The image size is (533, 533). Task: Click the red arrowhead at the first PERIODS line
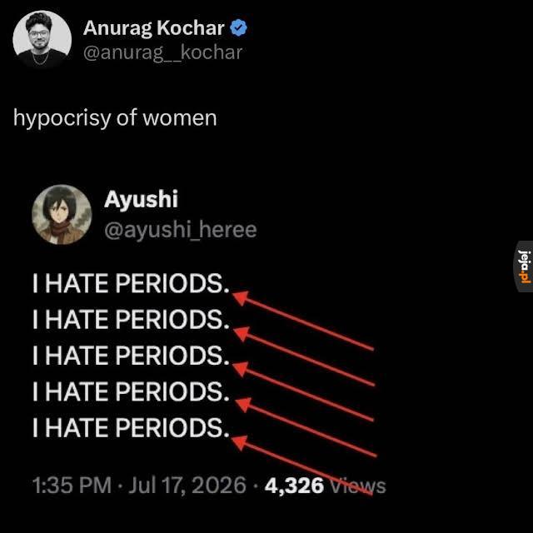tap(241, 298)
